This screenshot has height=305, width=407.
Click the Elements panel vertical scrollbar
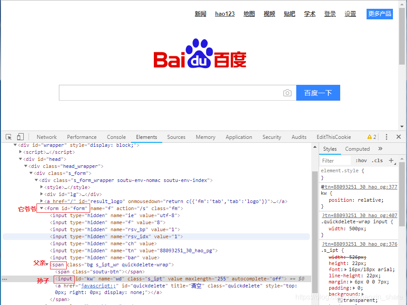pyautogui.click(x=315, y=232)
